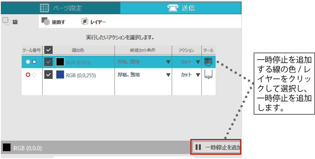
Task: Open action dropdown for RGB (0,0,0) row
Action: tap(198, 62)
